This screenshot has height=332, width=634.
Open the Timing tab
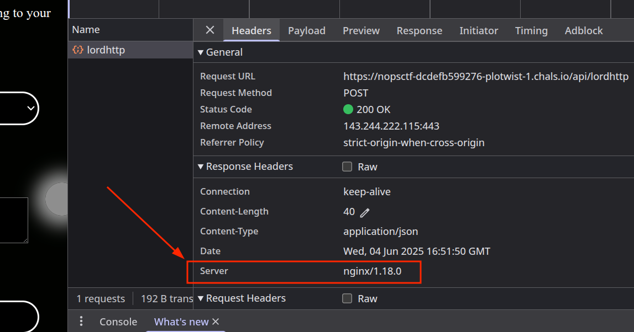tap(531, 30)
